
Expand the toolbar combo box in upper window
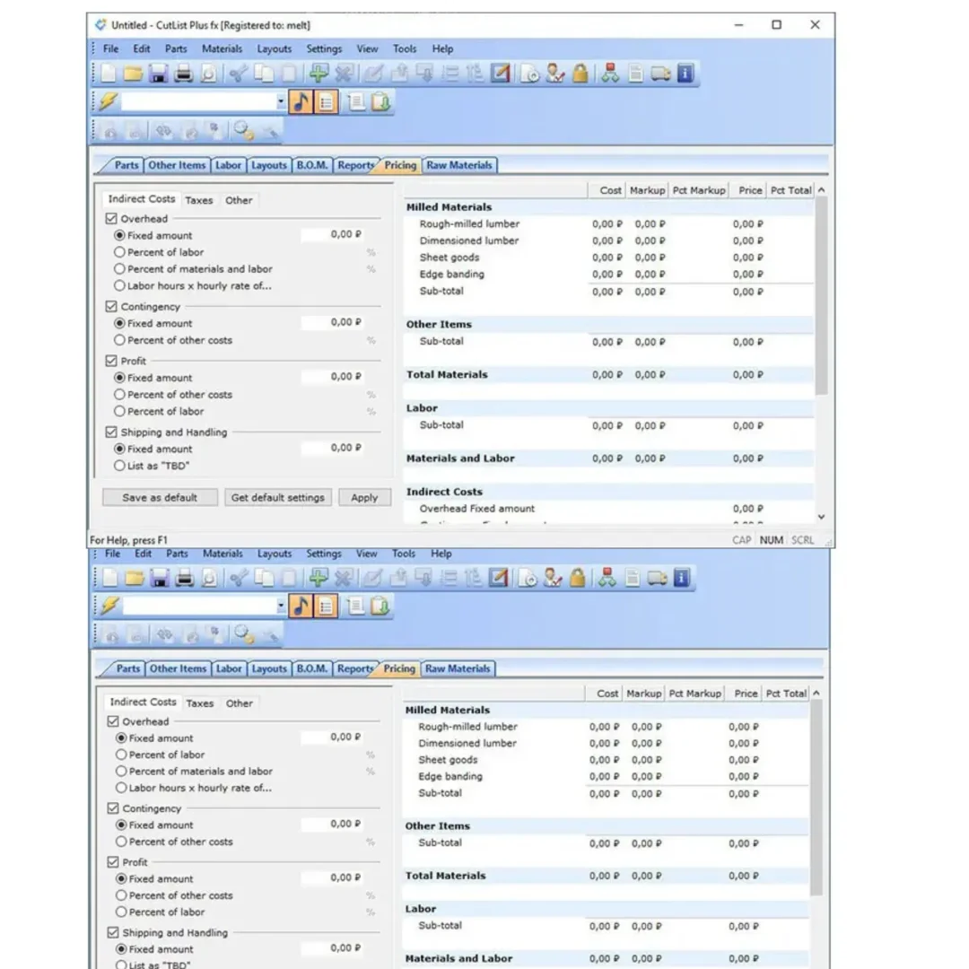(x=281, y=102)
